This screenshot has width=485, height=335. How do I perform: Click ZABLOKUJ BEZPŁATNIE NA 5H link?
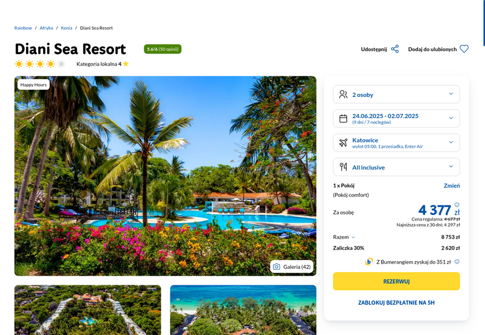396,303
